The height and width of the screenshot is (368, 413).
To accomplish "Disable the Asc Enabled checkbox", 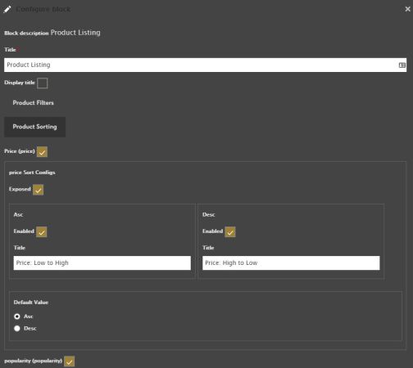I will [41, 232].
